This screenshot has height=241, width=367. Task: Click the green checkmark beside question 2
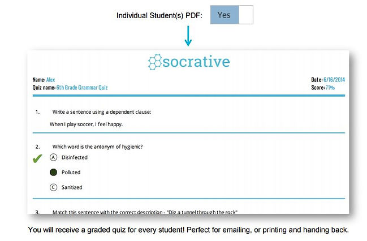37,158
